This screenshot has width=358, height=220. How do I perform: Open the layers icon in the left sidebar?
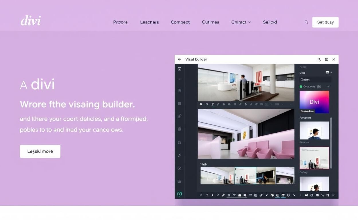[x=180, y=90]
